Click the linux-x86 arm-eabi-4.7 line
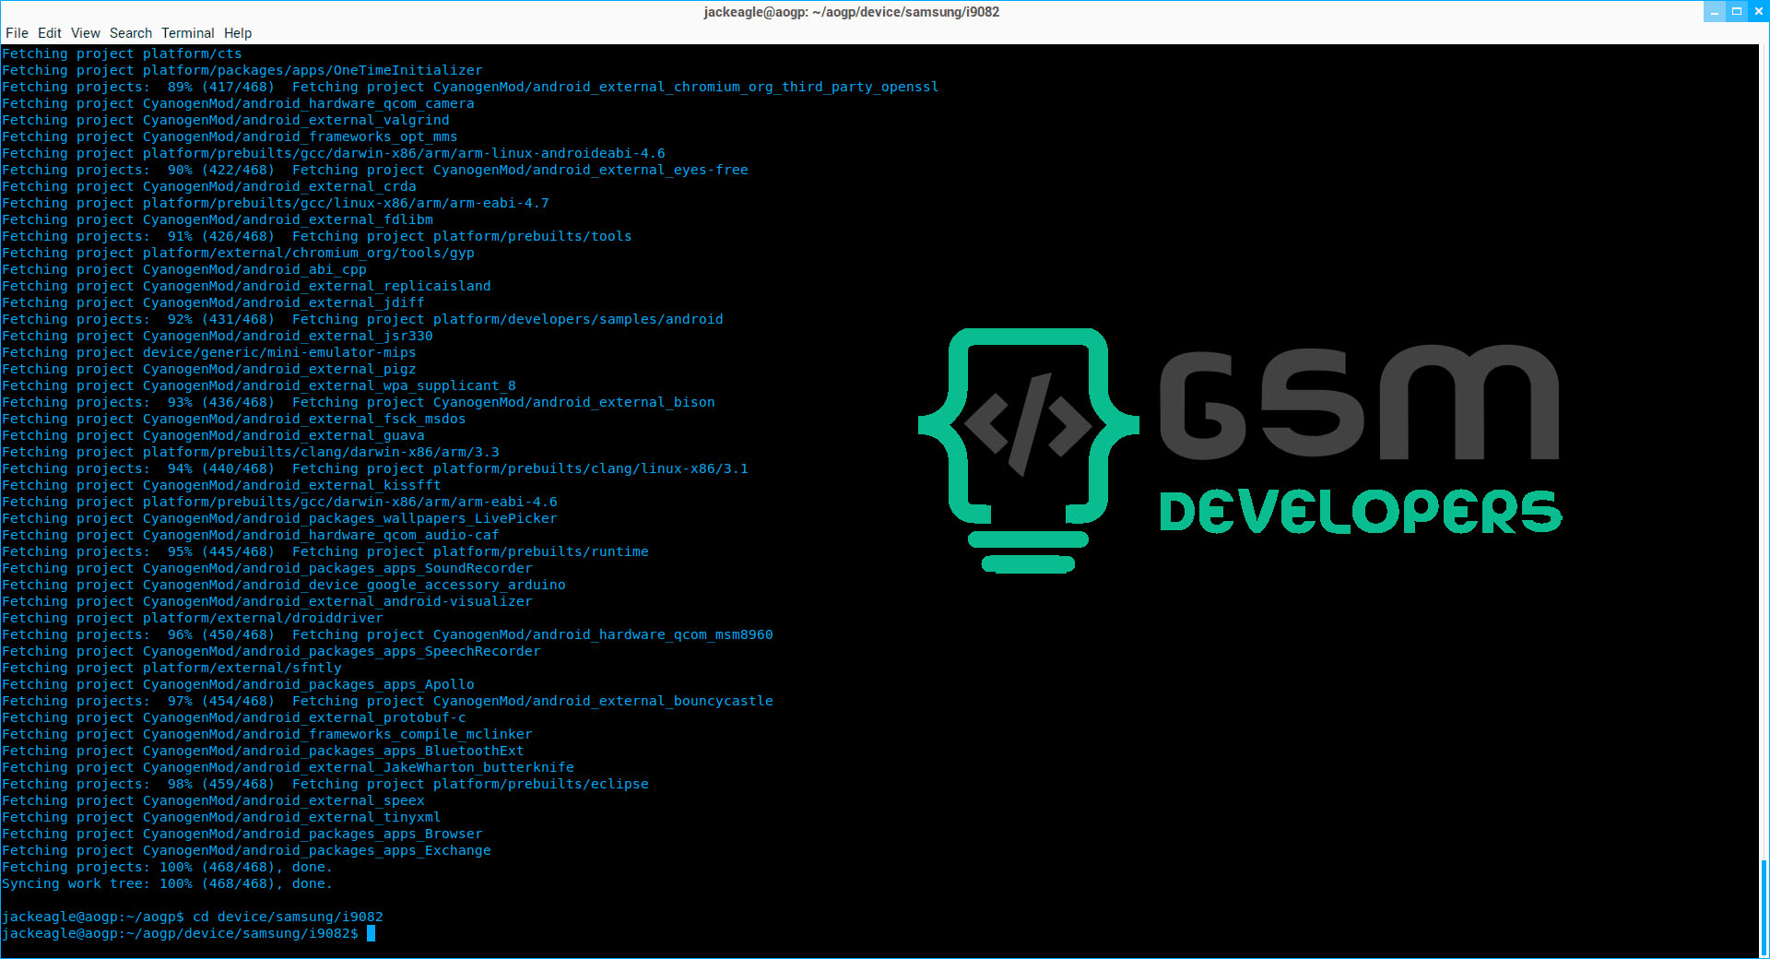The height and width of the screenshot is (959, 1770). pos(276,204)
